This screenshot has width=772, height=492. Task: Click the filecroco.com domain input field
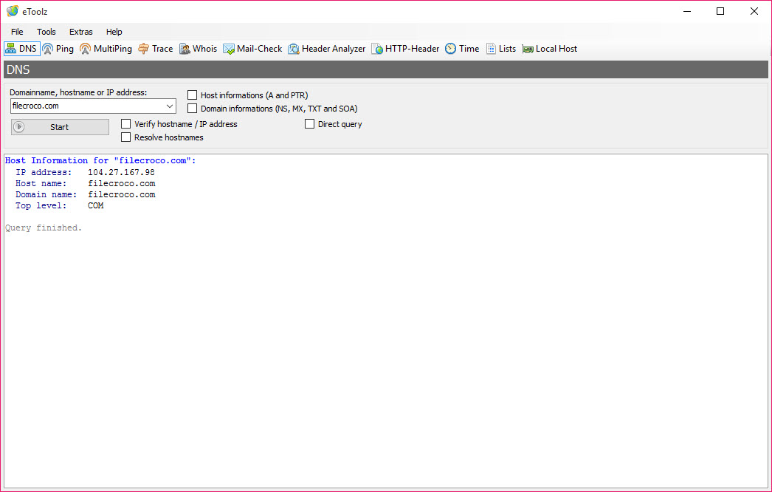pos(85,106)
